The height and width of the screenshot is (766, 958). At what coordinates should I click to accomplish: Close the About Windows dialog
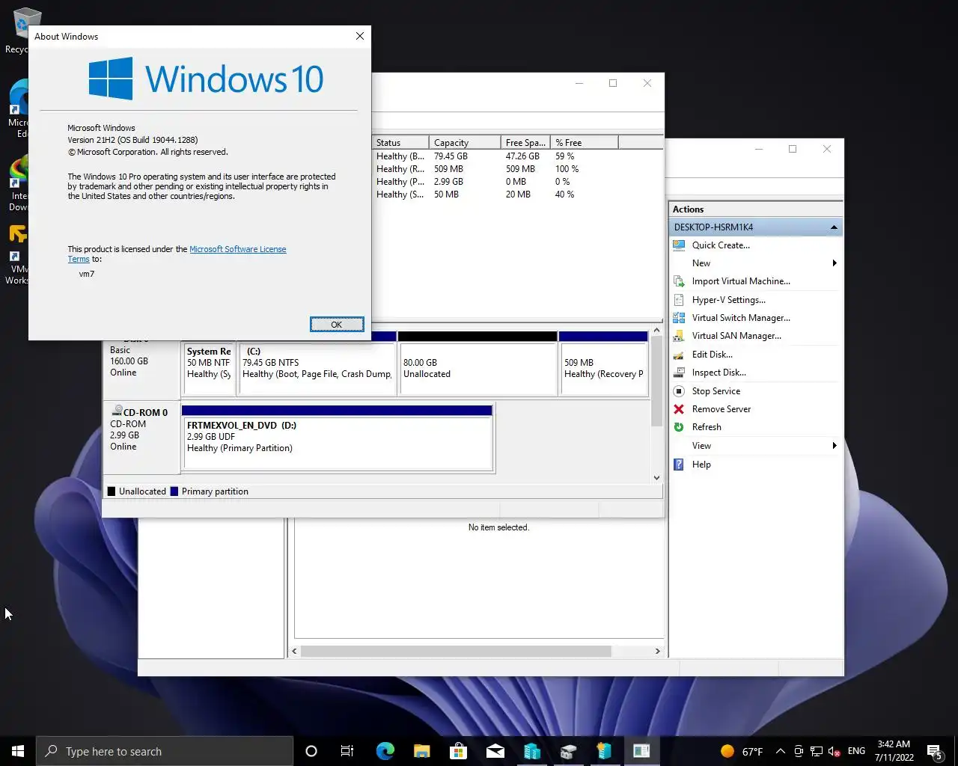click(x=360, y=36)
